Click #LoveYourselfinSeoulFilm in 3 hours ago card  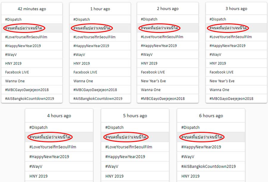click(x=231, y=37)
